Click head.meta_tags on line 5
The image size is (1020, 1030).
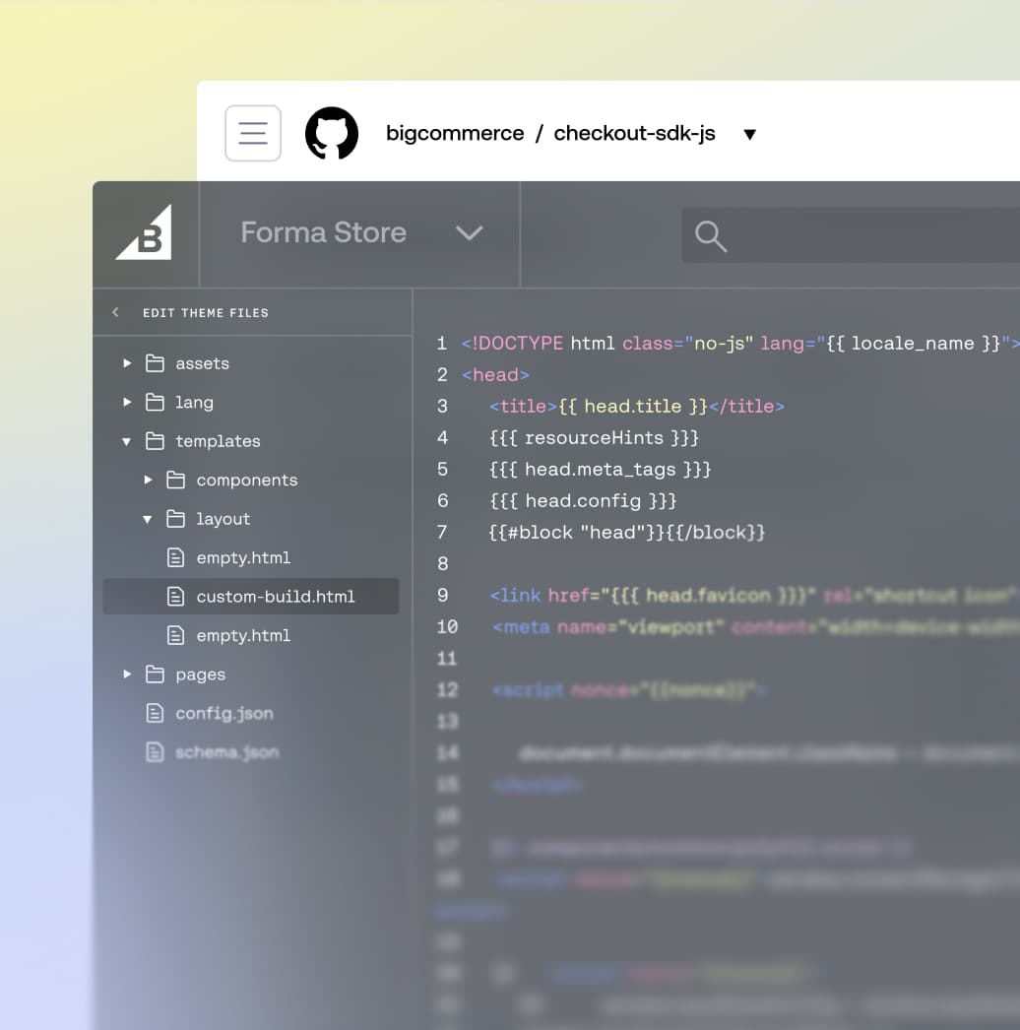pos(601,470)
